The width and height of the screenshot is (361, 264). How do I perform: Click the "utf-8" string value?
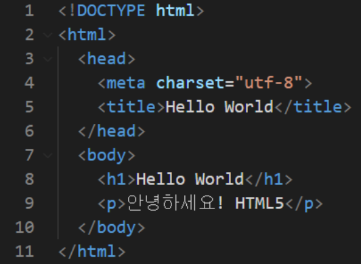click(269, 83)
